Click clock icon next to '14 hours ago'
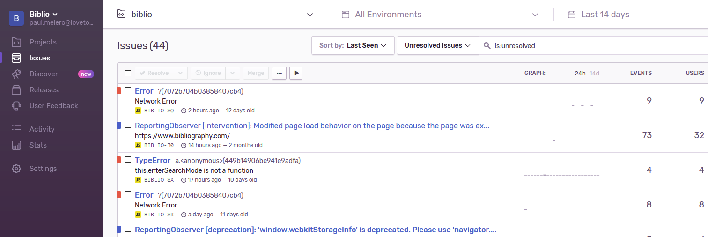Viewport: 708px width, 237px height. click(184, 145)
